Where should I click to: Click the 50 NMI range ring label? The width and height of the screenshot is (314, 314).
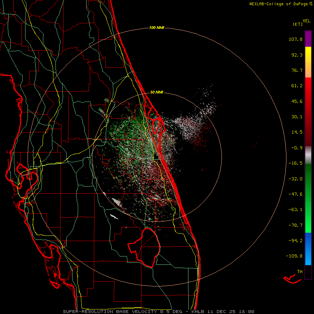tap(157, 92)
